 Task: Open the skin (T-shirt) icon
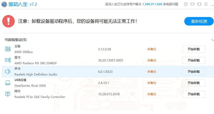(x=199, y=4)
